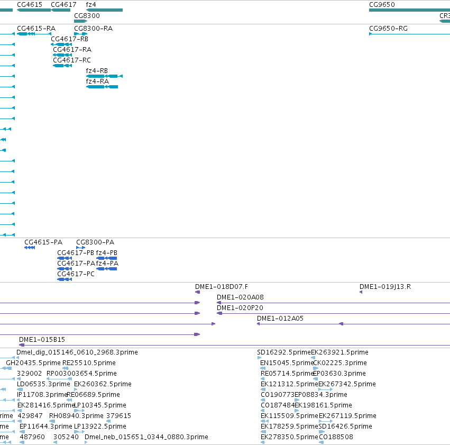Select the CG4617 gene bar
Screen dimensions: 450x445
coord(61,10)
